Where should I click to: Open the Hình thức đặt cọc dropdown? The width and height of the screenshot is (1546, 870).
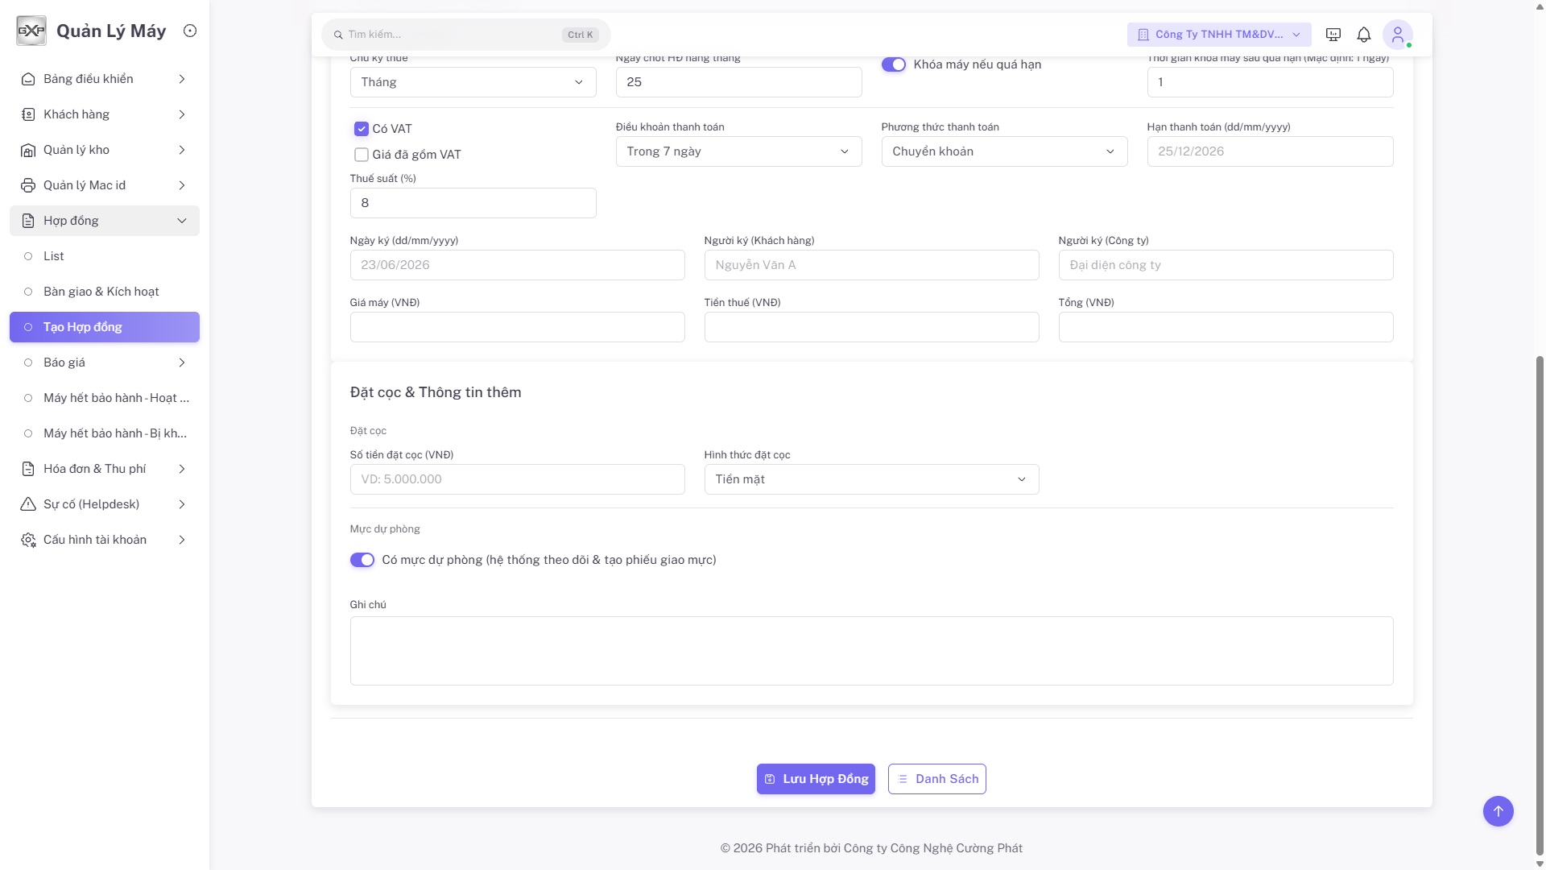coord(872,479)
